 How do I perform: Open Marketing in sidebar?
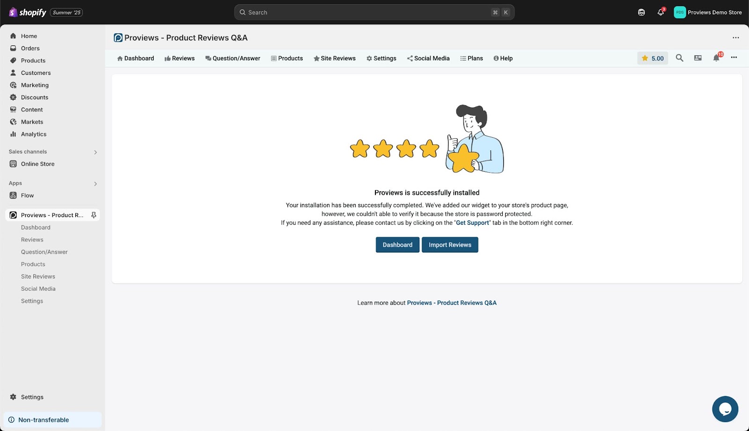tap(35, 85)
